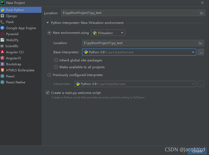
Task: Choose React Native project type label
Action: 16,82
